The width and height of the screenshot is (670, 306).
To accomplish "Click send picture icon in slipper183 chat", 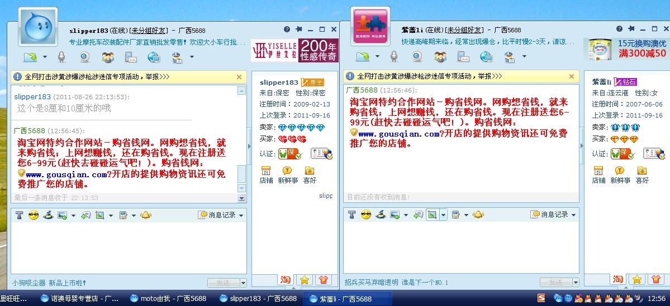I will [x=63, y=215].
